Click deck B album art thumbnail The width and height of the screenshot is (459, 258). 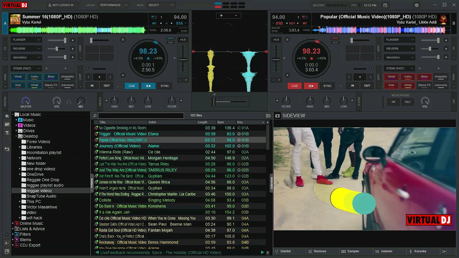[444, 19]
